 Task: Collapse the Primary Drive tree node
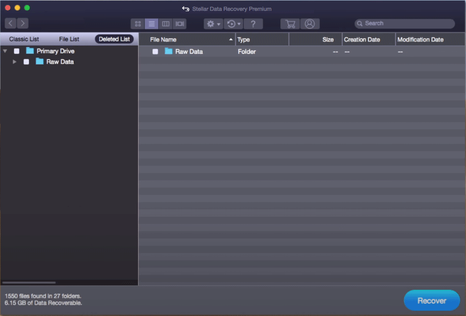[5, 51]
